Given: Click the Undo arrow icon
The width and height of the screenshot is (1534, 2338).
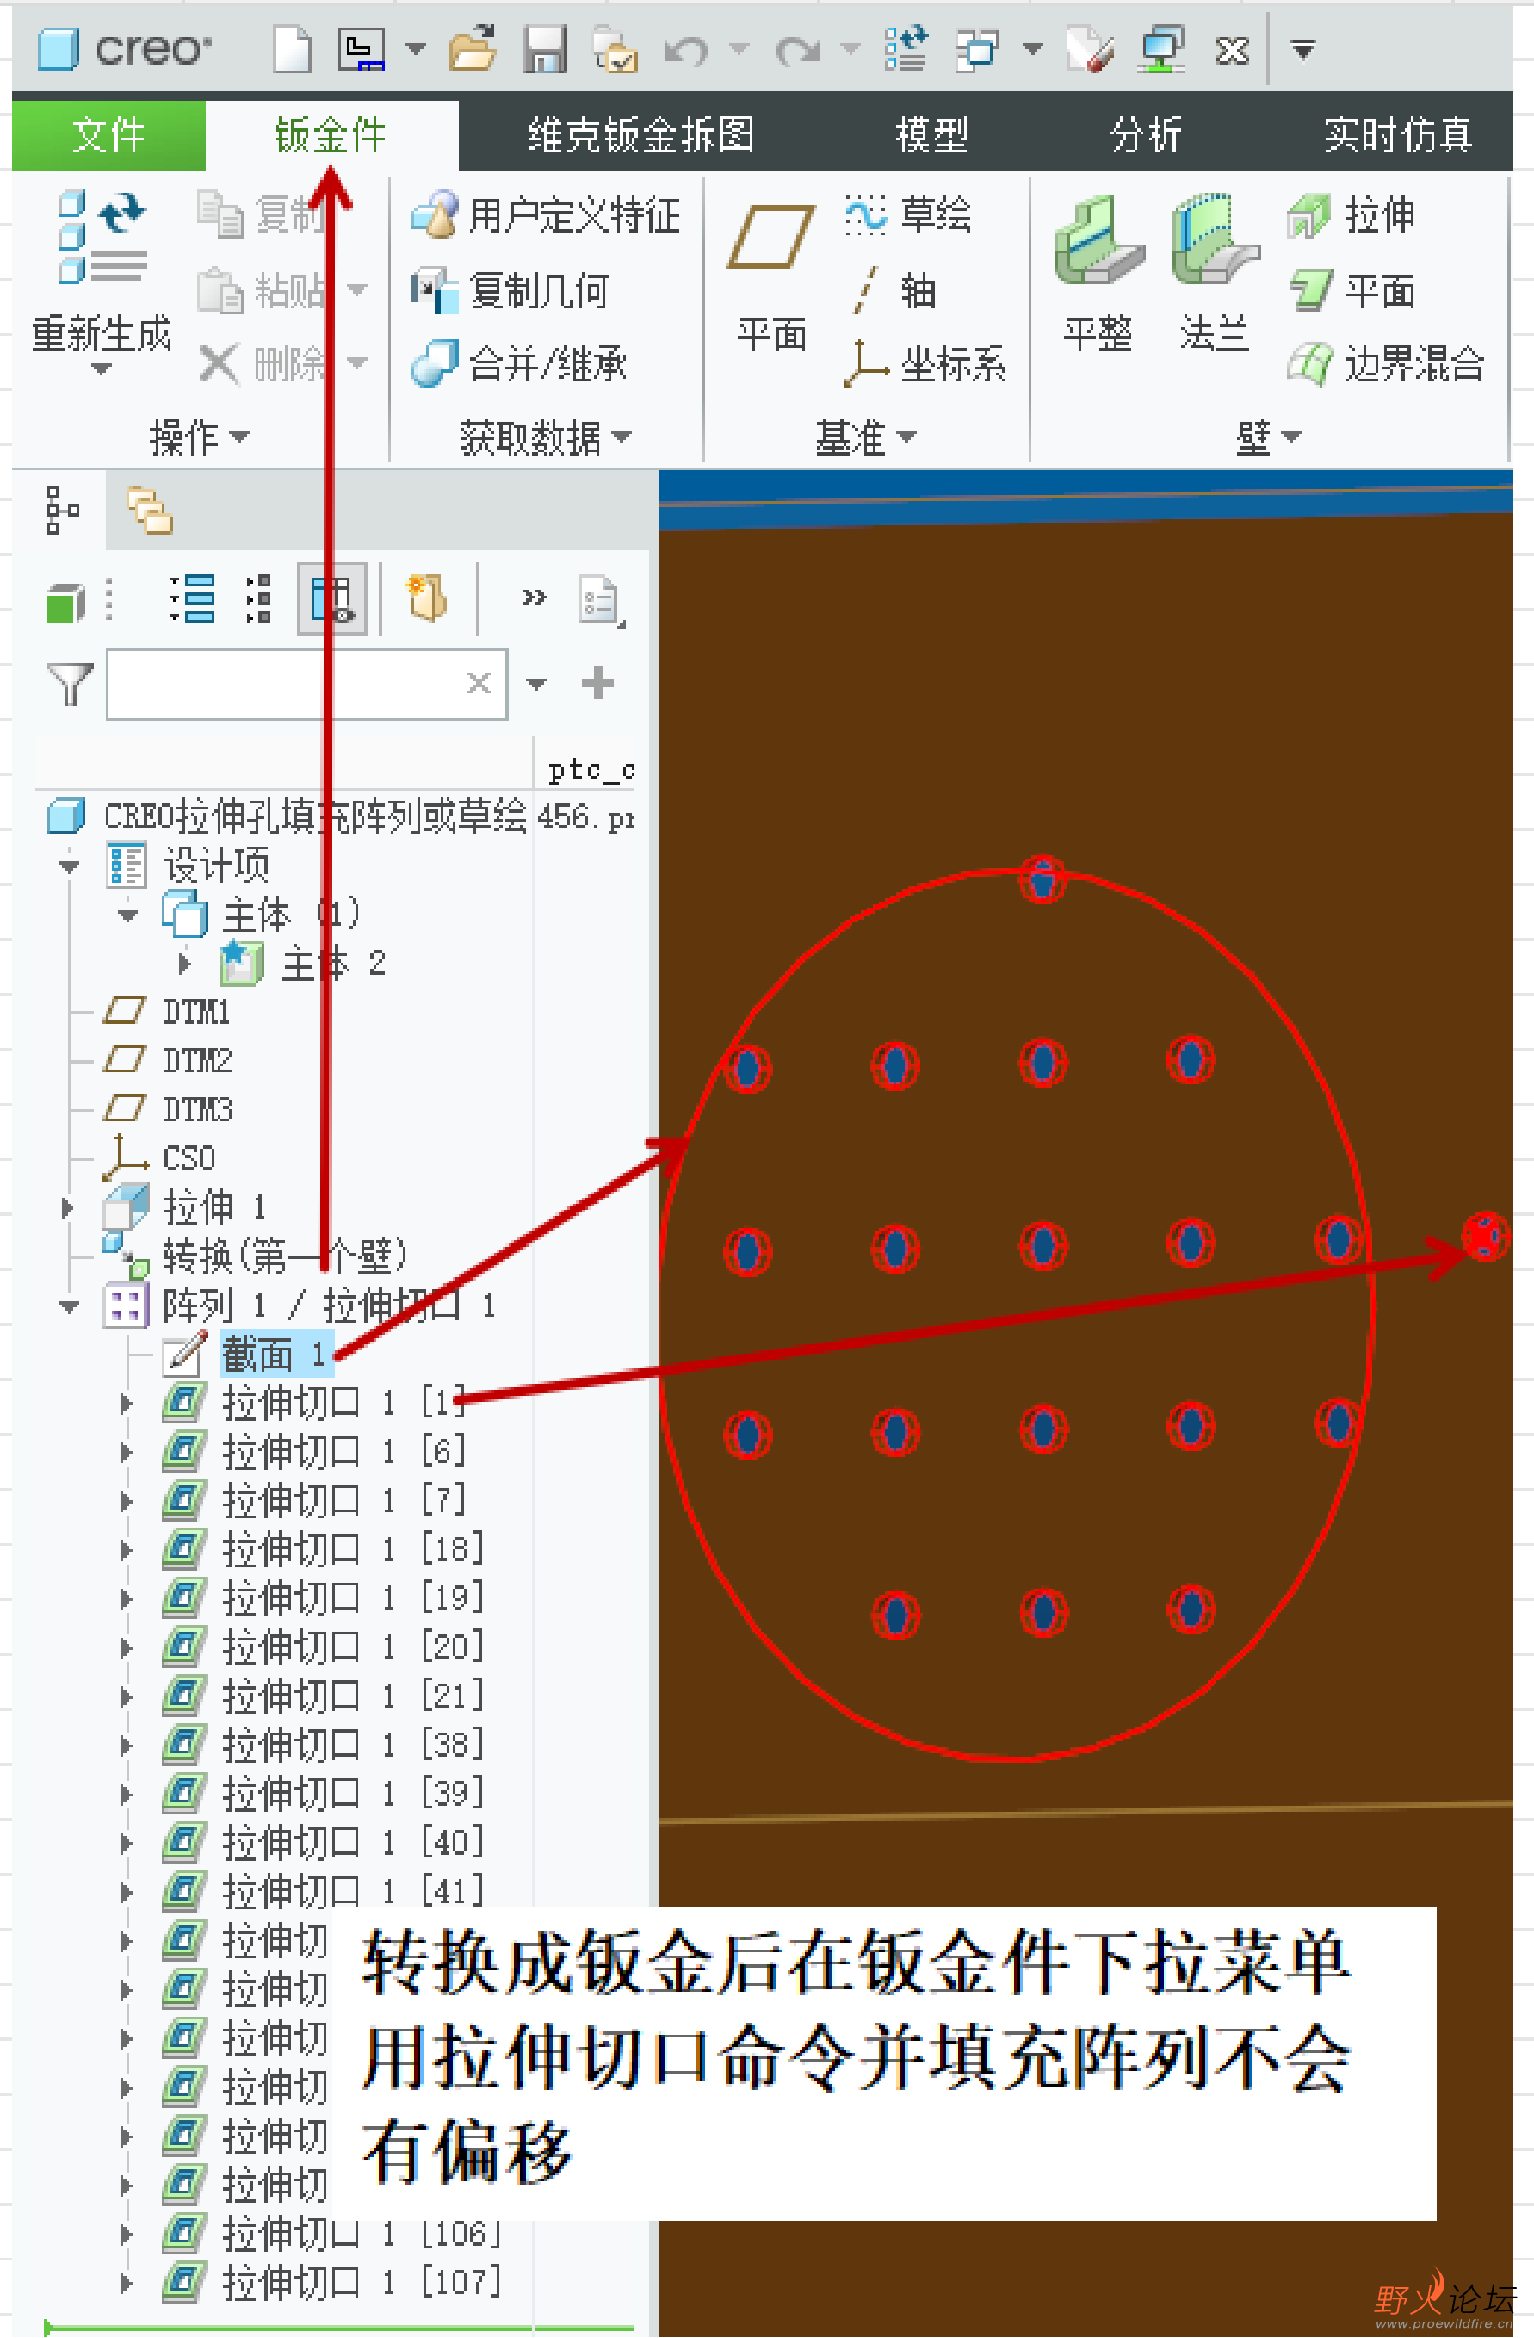Looking at the screenshot, I should pos(685,49).
